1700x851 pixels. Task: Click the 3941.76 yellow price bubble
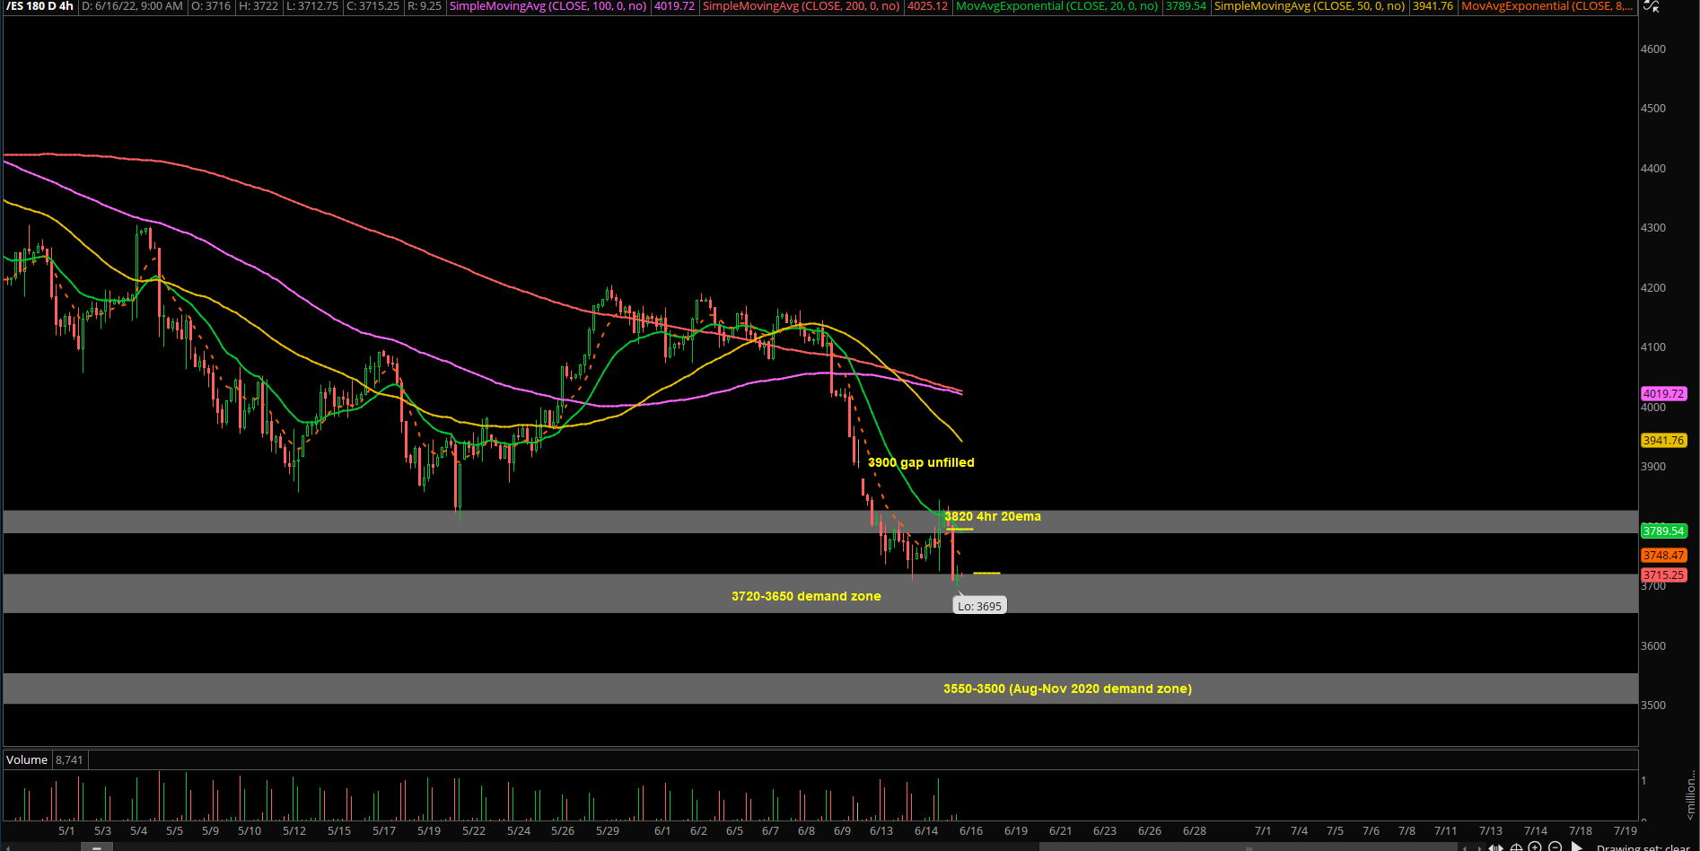[x=1663, y=440]
